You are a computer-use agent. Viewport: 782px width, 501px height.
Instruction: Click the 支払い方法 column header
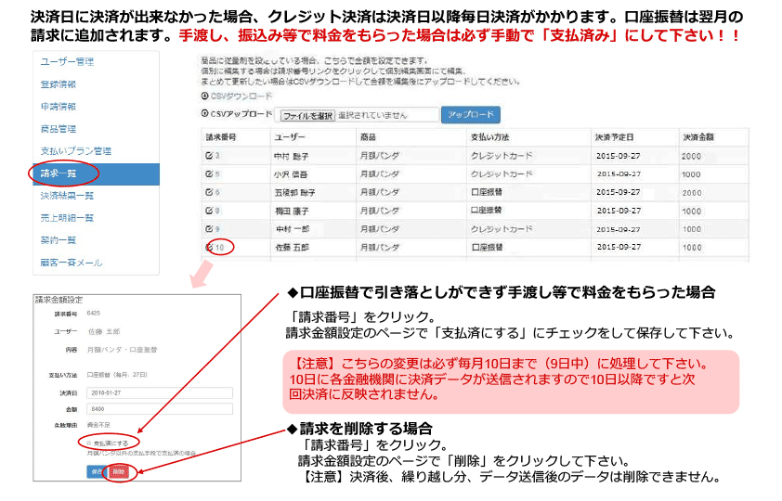click(489, 137)
